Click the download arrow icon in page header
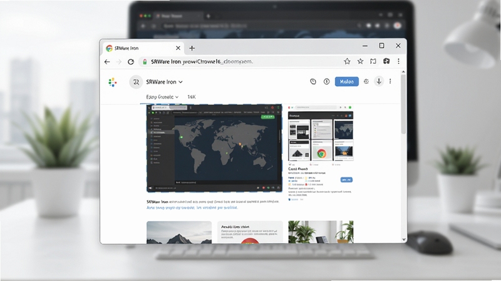Viewport: 501px width, 281px height. click(x=379, y=82)
